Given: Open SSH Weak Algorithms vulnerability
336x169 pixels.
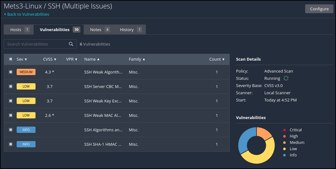Looking at the screenshot, I should 103,72.
